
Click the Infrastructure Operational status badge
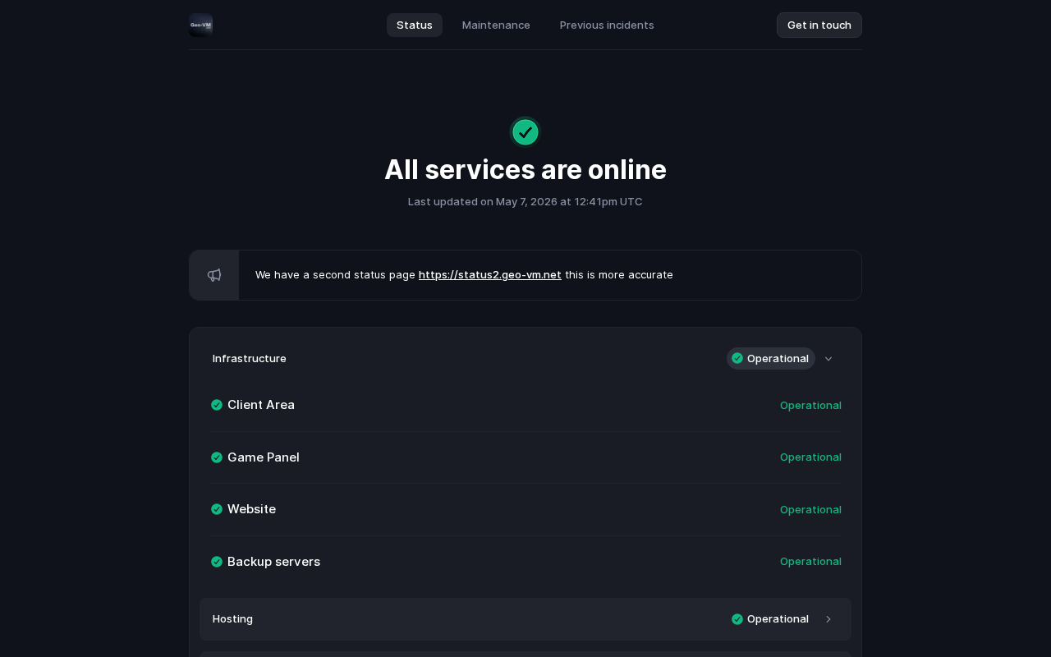click(x=770, y=358)
